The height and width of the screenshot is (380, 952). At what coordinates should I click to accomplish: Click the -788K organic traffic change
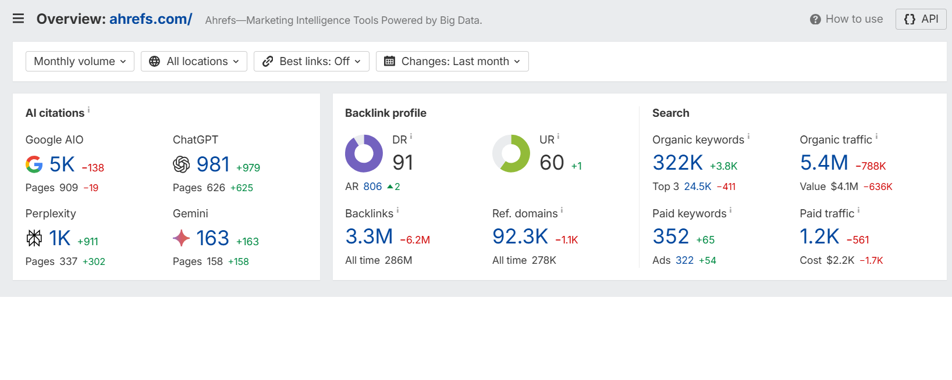click(x=871, y=166)
